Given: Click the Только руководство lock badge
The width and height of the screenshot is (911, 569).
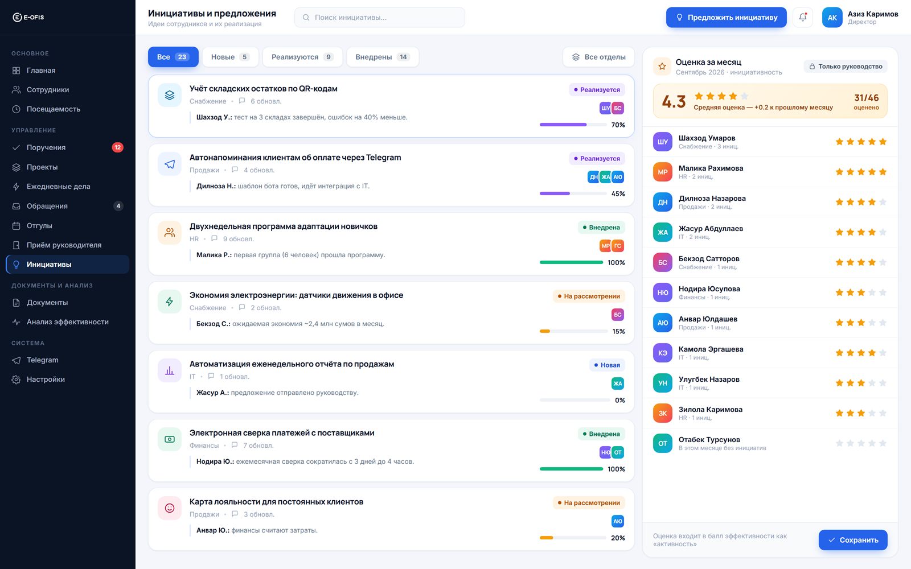Looking at the screenshot, I should (x=846, y=67).
